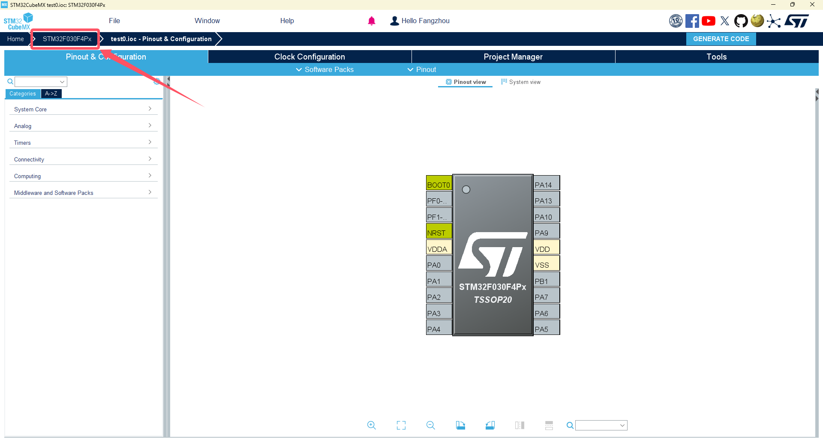Select the PB1 pin
Viewport: 823px width, 442px height.
pyautogui.click(x=547, y=280)
